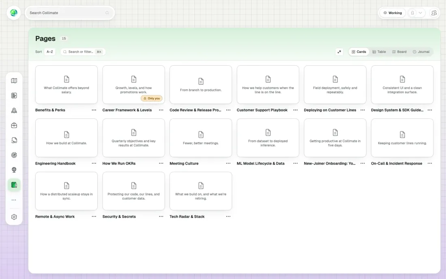Open options menu for Meeting Culture
Image resolution: width=446 pixels, height=279 pixels.
(228, 163)
